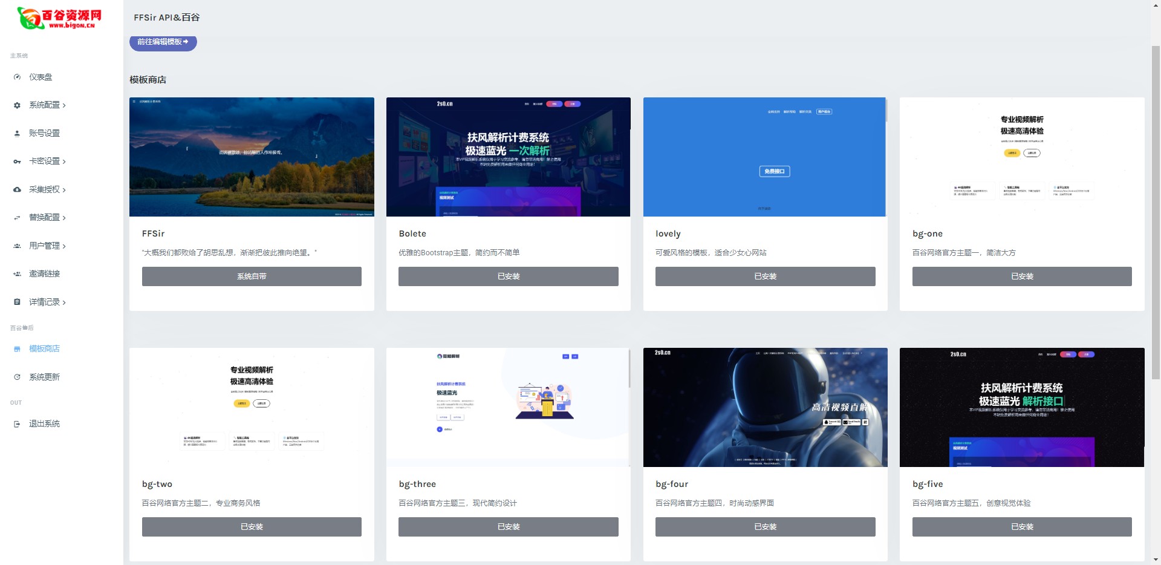Expand the 详情记录 sidebar section
The height and width of the screenshot is (565, 1161).
[45, 302]
